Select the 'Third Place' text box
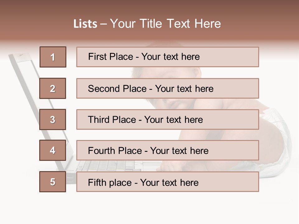 coord(168,119)
